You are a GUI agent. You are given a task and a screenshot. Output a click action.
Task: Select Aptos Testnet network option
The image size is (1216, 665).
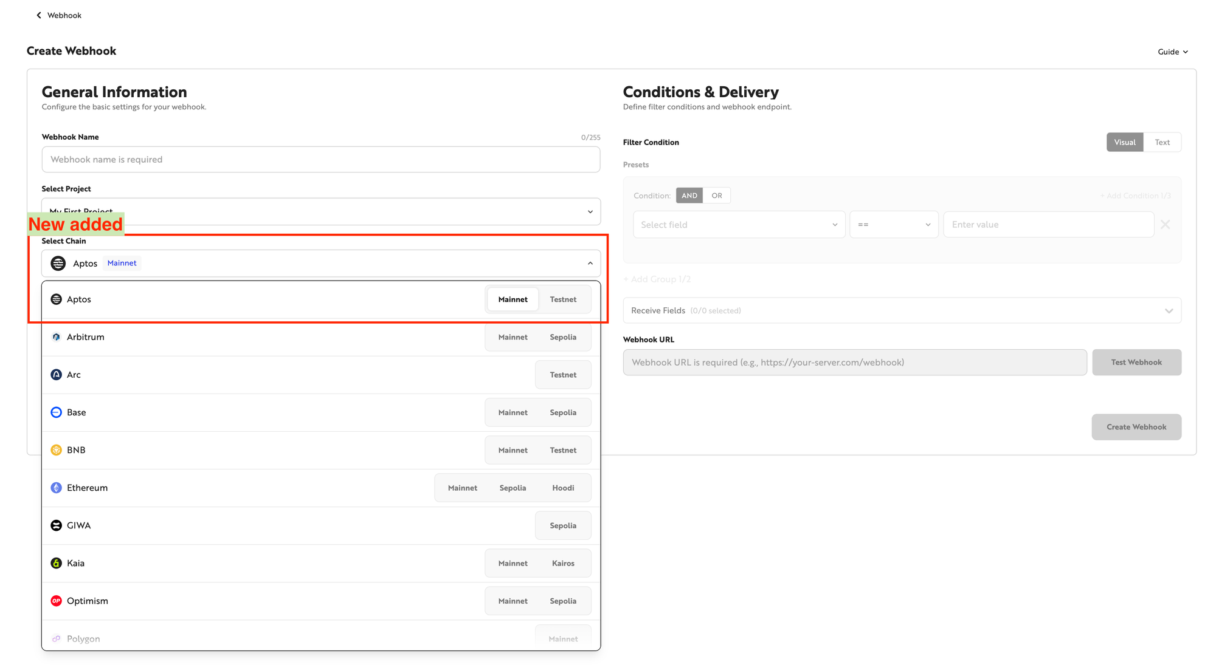563,299
